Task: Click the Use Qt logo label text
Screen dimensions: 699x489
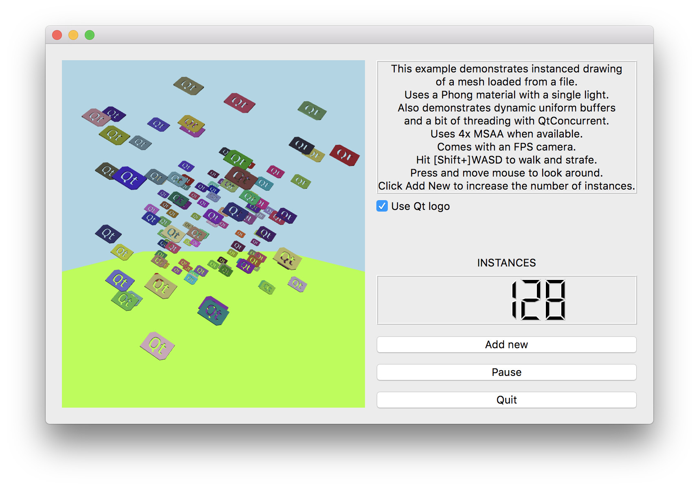Action: click(x=420, y=206)
